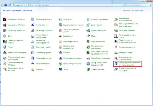Open the Администрирование link
Screen dimensions: 153x106
point(99,19)
